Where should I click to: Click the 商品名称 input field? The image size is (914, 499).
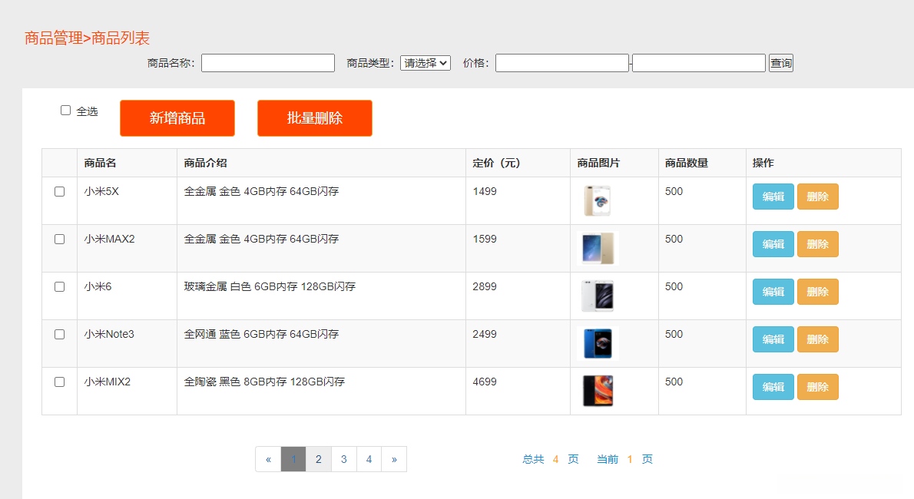[268, 63]
